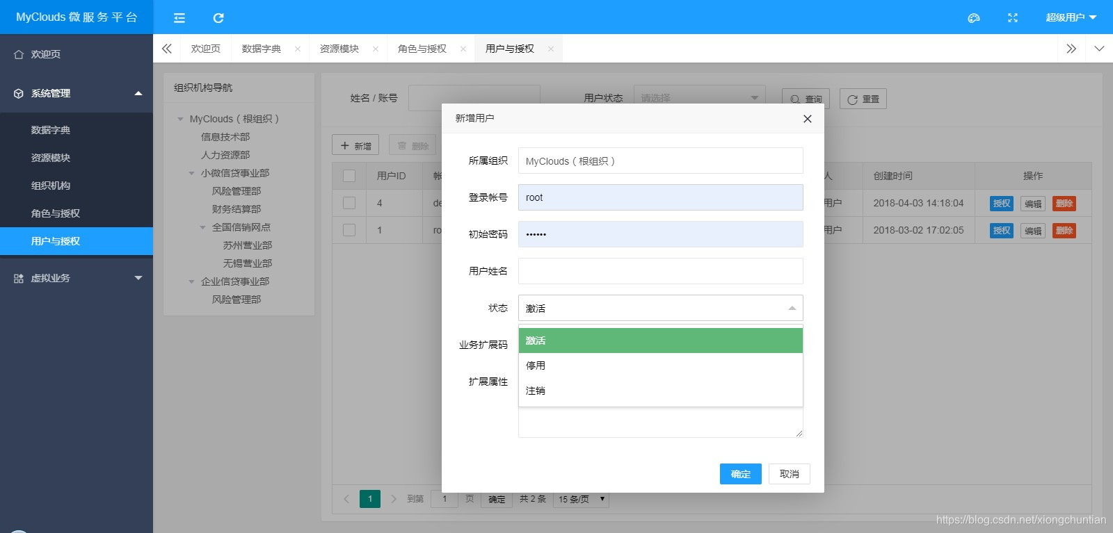Image resolution: width=1113 pixels, height=533 pixels.
Task: Click the refresh icon in header
Action: click(218, 18)
